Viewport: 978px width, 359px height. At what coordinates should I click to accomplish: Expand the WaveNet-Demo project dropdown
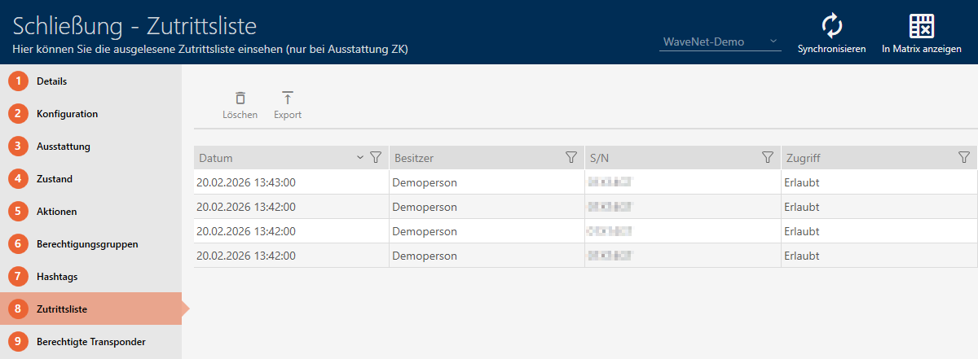coord(773,42)
